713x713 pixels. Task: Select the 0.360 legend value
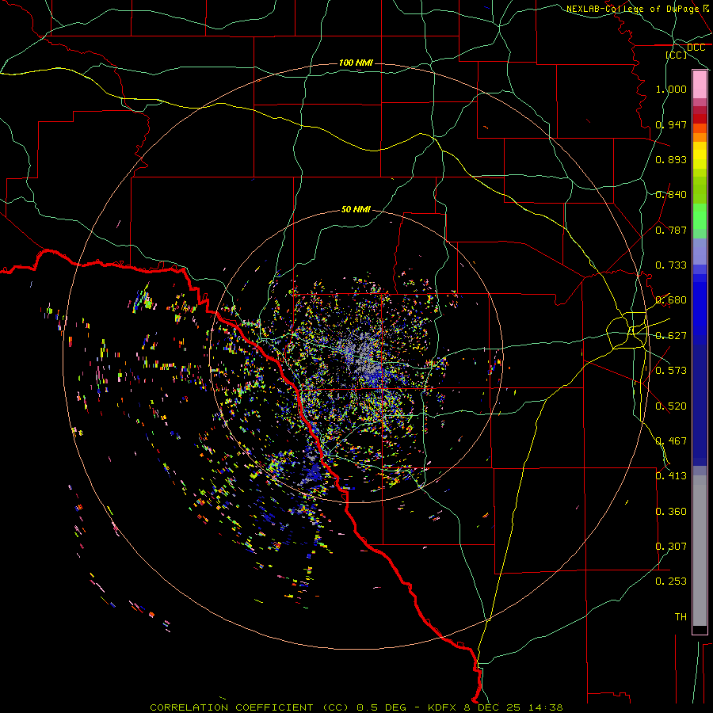click(x=671, y=512)
